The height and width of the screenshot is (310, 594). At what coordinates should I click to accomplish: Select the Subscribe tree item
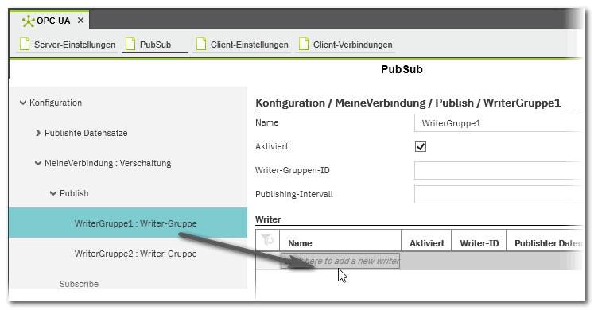(79, 284)
